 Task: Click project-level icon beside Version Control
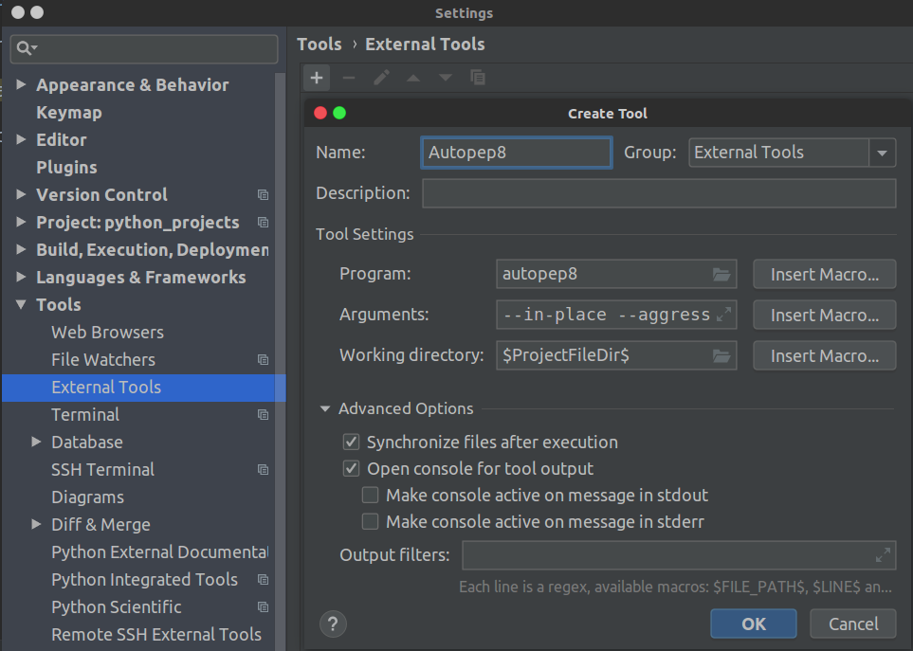coord(264,195)
